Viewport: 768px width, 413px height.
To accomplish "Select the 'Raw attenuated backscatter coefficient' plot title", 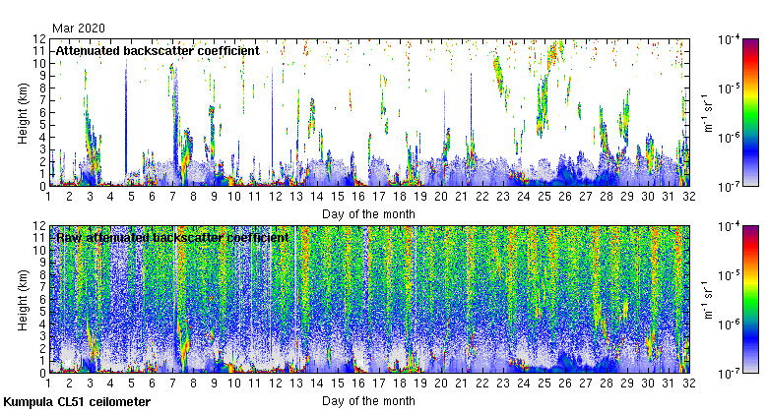I will (171, 238).
